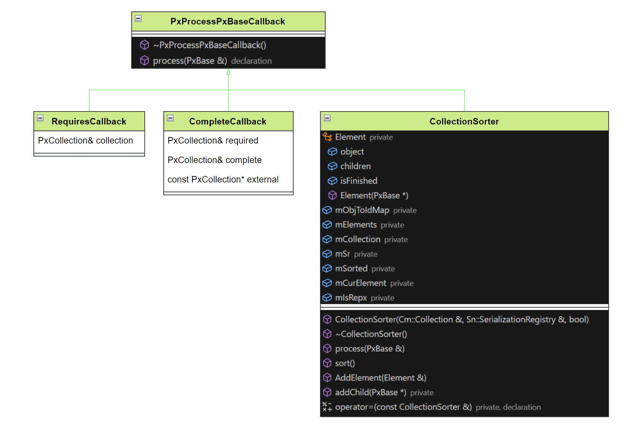627x428 pixels.
Task: Click the constructor icon beside Element(PxBase *)
Action: [332, 195]
